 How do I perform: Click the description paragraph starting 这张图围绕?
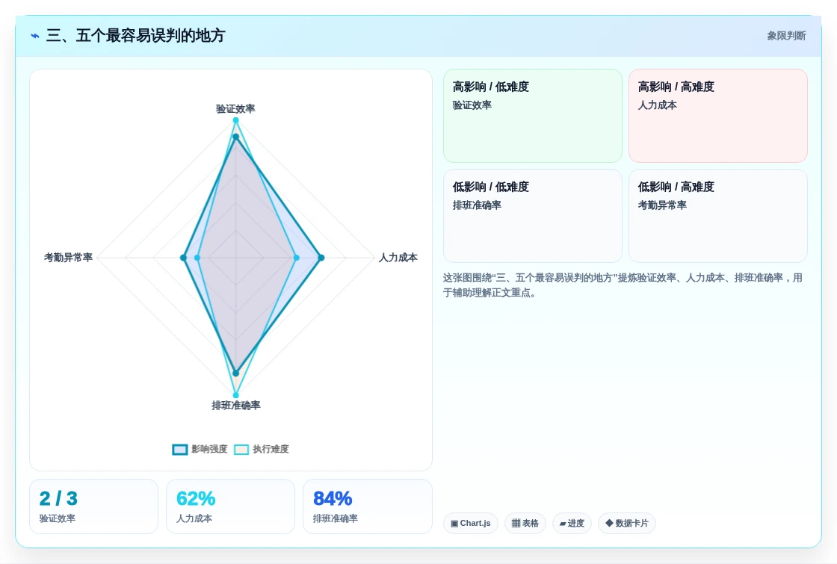pyautogui.click(x=623, y=285)
